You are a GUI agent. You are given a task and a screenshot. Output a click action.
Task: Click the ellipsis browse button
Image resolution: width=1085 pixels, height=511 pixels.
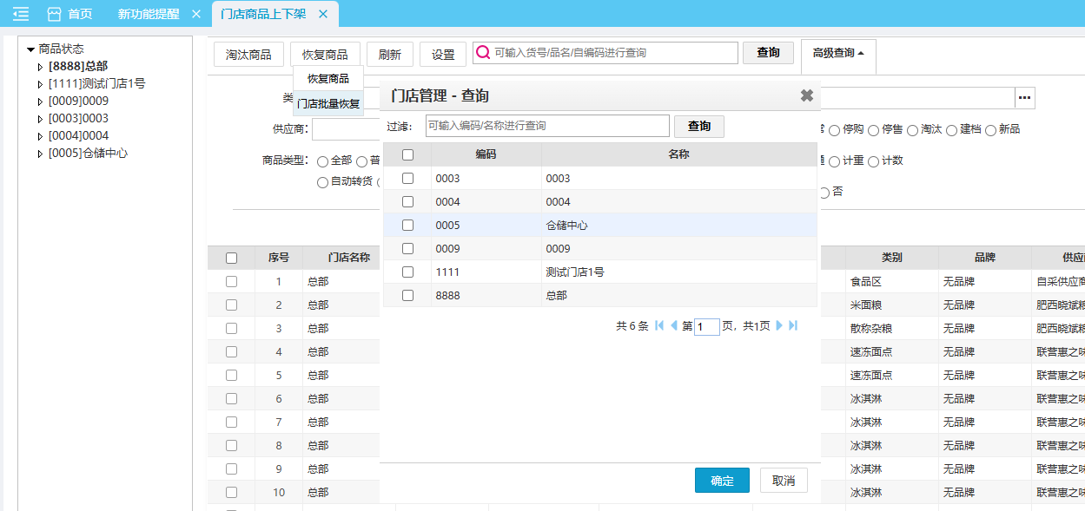pos(1025,98)
